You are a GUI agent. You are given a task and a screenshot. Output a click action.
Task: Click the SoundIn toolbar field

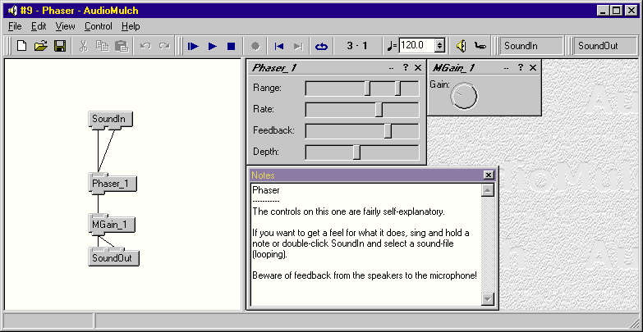531,46
